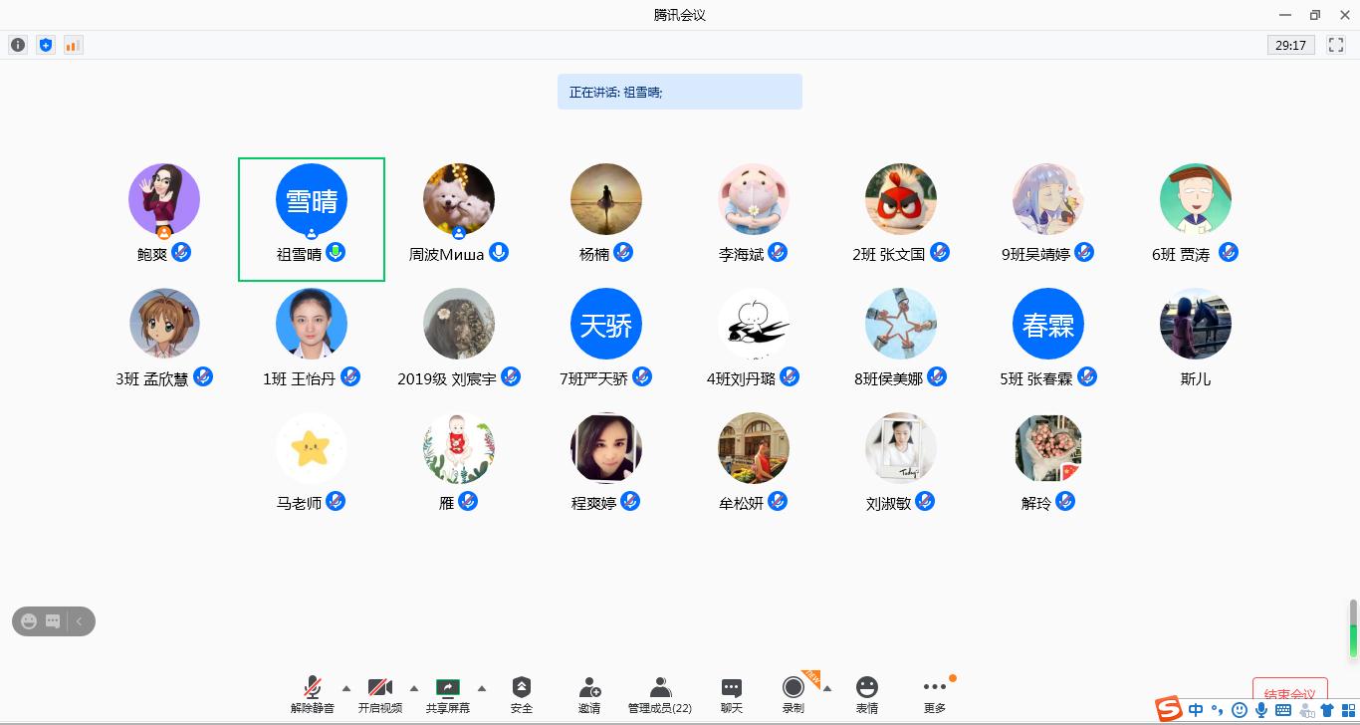This screenshot has width=1360, height=725.
Task: Click 祖雪晴's green active microphone icon
Action: (x=337, y=253)
